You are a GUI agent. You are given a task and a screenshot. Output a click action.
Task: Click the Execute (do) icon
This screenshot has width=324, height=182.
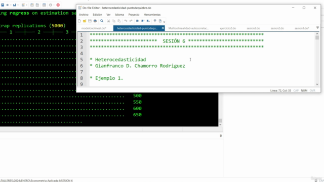tap(160, 21)
